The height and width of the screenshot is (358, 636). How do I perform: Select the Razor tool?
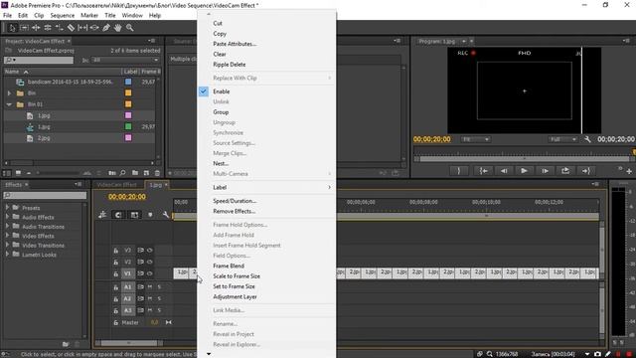click(x=71, y=28)
